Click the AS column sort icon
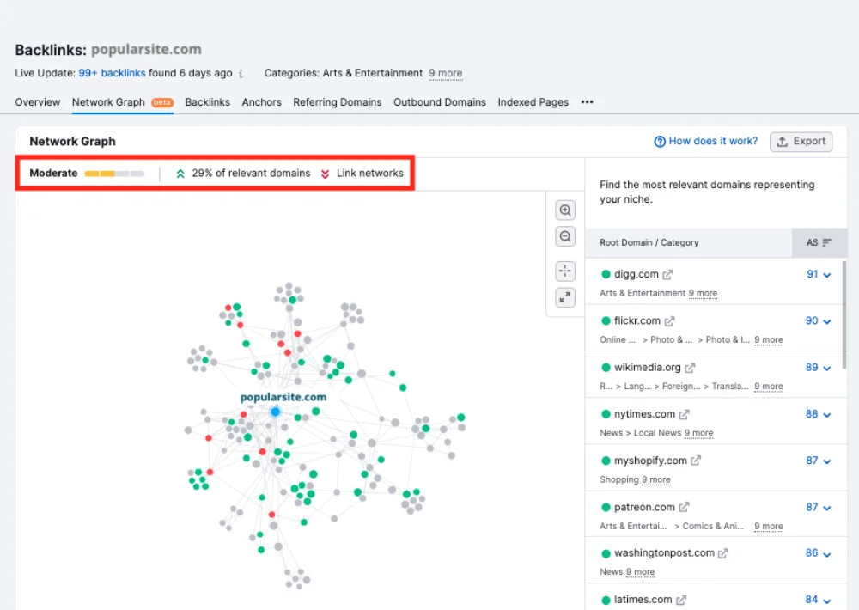The height and width of the screenshot is (610, 859). click(x=826, y=243)
